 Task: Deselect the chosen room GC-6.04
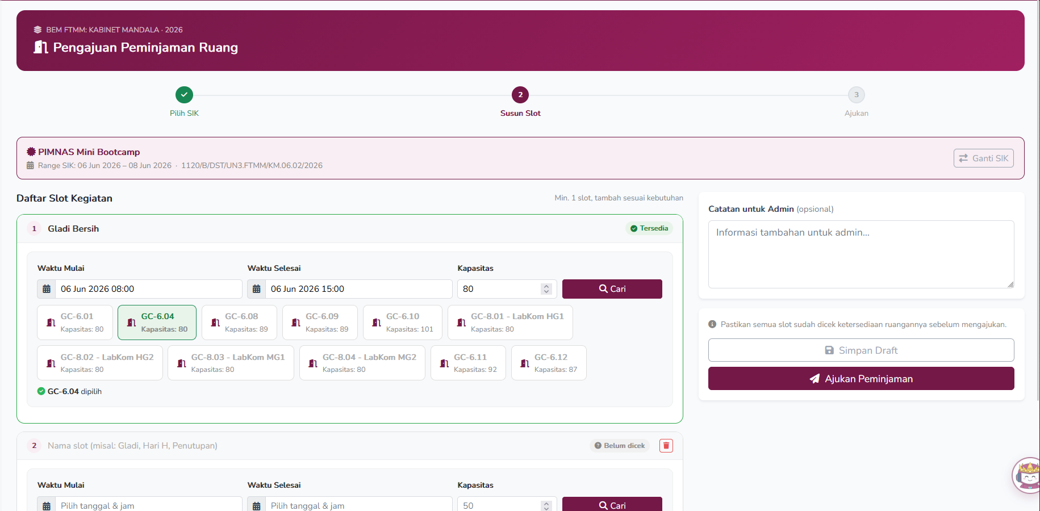click(x=157, y=322)
